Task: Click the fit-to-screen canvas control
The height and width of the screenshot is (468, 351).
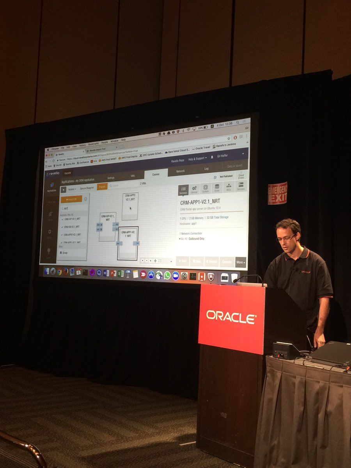Action: pos(160,261)
